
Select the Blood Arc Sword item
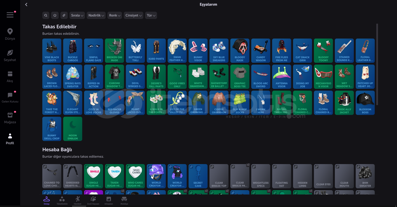click(x=261, y=76)
